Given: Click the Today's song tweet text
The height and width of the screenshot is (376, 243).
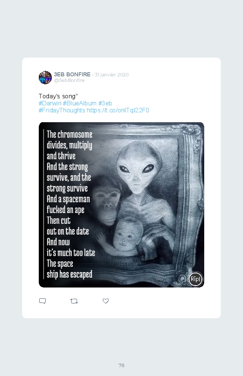Looking at the screenshot, I should [58, 96].
